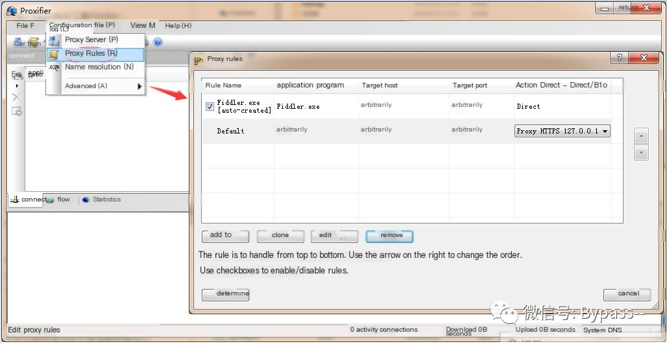This screenshot has width=667, height=344.
Task: Expand the Advanced (A) submenu arrow
Action: tap(139, 86)
